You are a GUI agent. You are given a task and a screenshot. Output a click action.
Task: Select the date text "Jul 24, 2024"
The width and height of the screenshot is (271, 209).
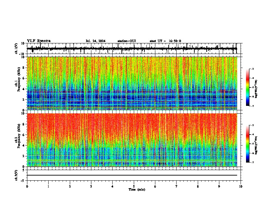pos(95,41)
